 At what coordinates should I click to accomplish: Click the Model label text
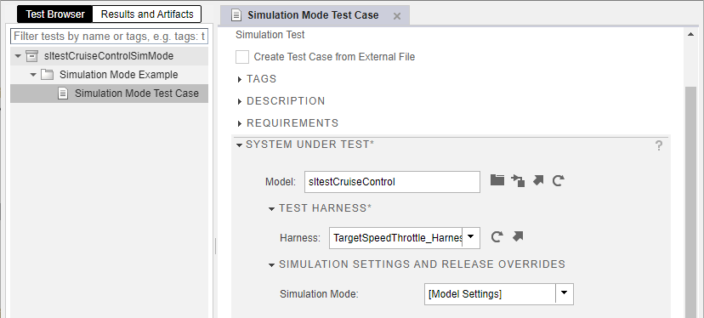pos(281,182)
